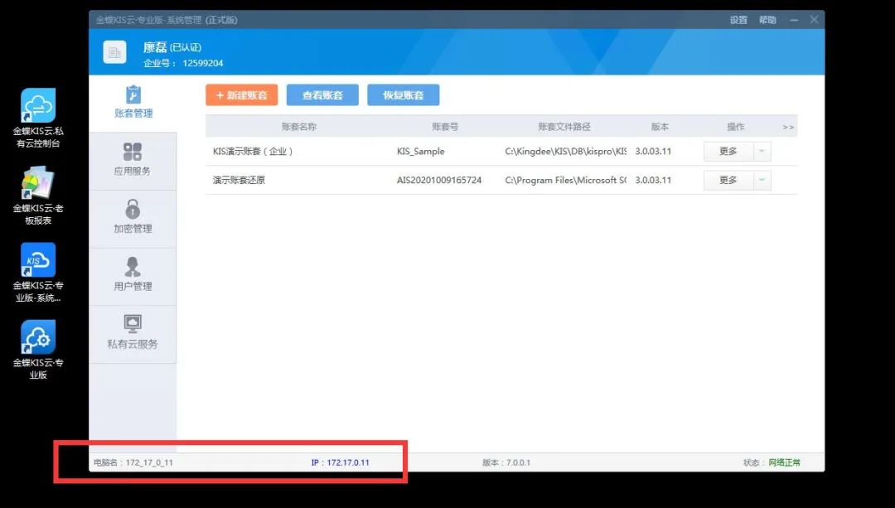
Task: Select the 加密管理 sidebar tab
Action: pos(133,218)
